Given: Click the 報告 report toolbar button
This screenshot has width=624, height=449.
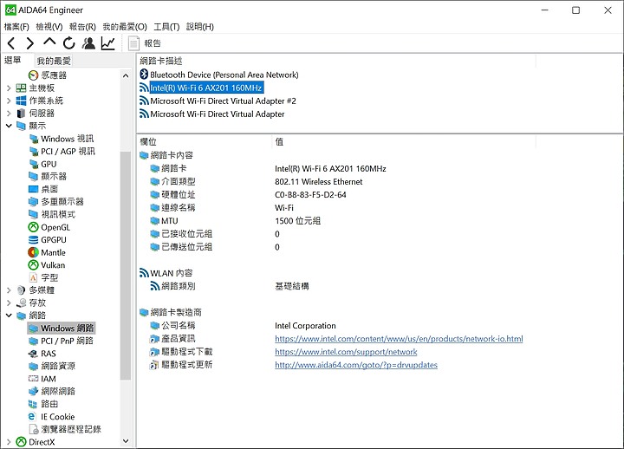Looking at the screenshot, I should pos(145,43).
